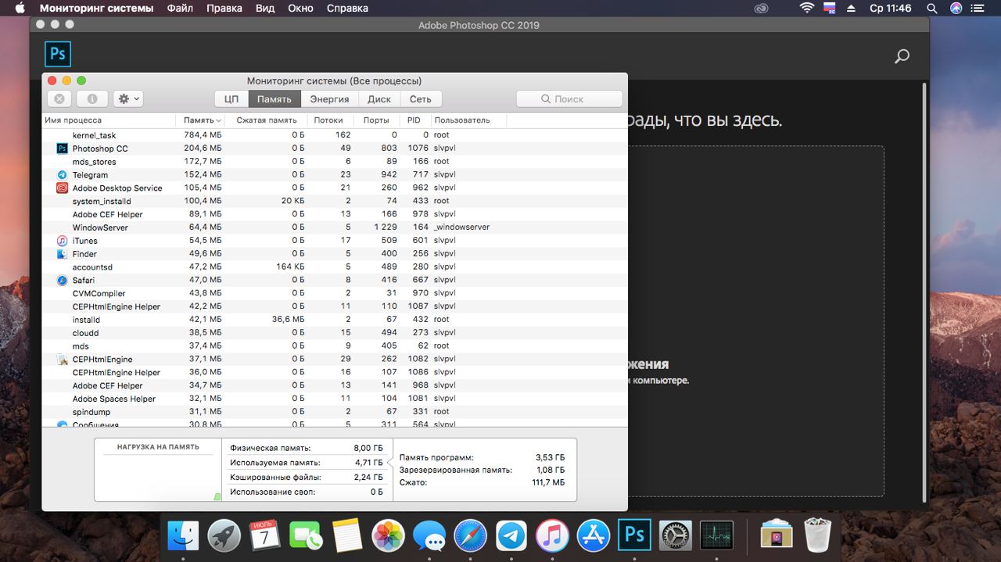Image resolution: width=1001 pixels, height=562 pixels.
Task: Sort by Порты column header
Action: click(x=376, y=120)
